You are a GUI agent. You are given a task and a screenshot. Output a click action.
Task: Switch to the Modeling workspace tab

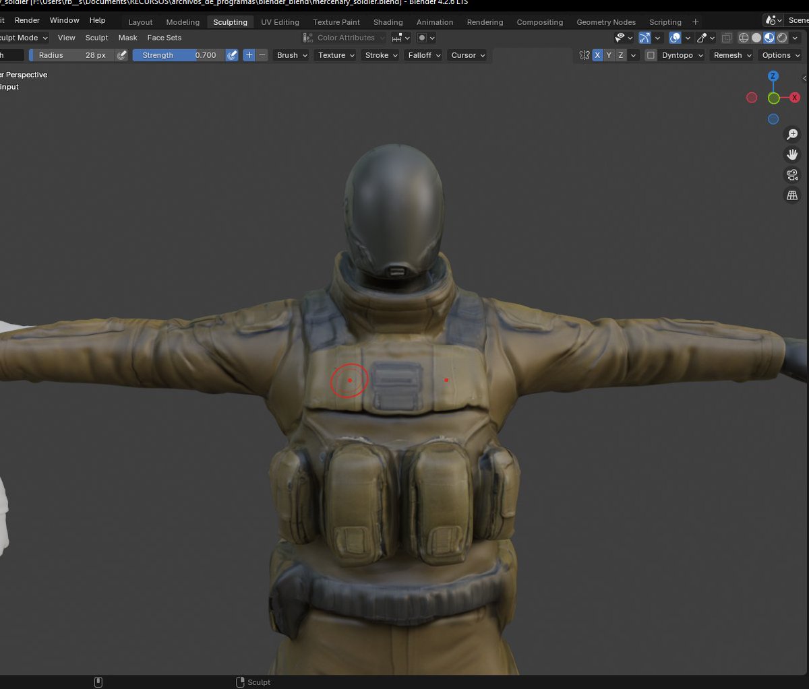183,22
